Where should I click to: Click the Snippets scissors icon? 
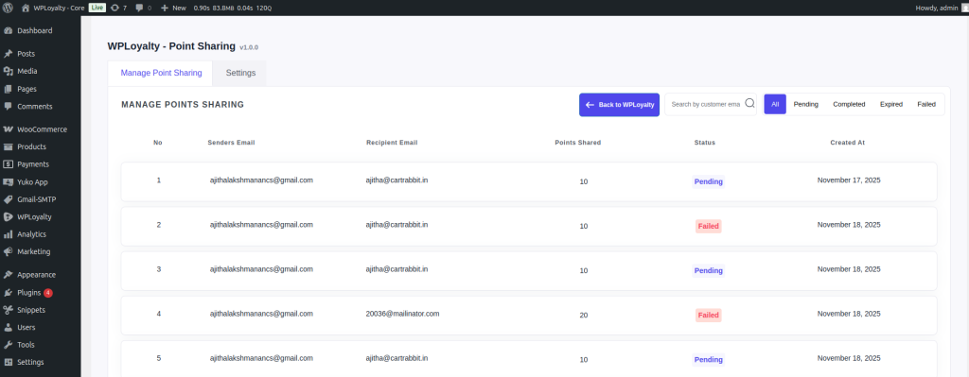[x=8, y=310]
